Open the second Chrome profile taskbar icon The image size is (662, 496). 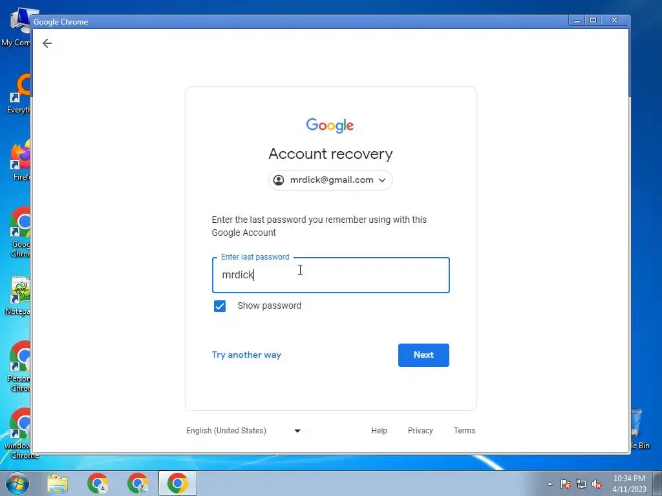138,483
